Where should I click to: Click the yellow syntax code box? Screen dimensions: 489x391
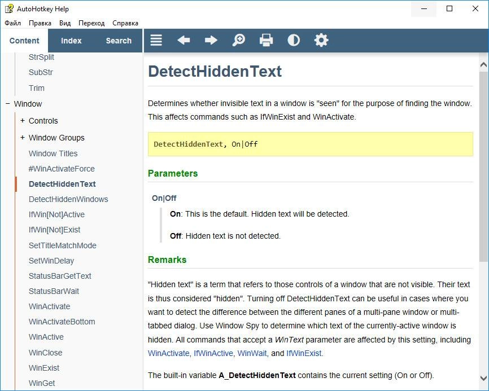pos(311,144)
